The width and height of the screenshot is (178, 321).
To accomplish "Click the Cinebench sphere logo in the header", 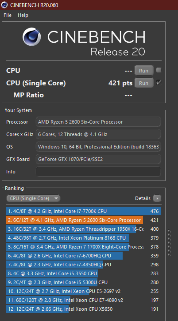I will tap(31, 36).
